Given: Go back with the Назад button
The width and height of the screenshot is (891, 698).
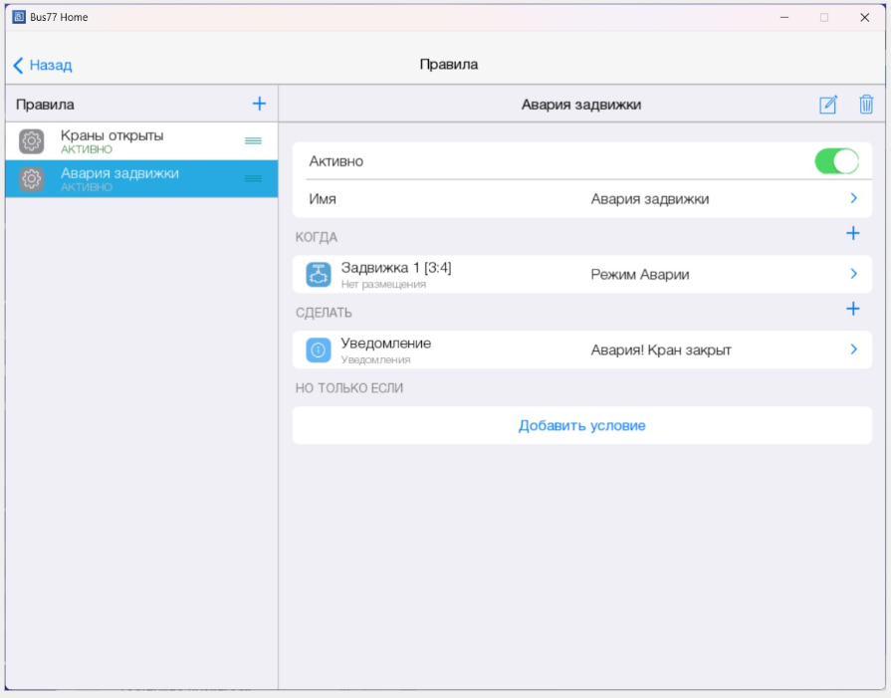Looking at the screenshot, I should pyautogui.click(x=43, y=66).
